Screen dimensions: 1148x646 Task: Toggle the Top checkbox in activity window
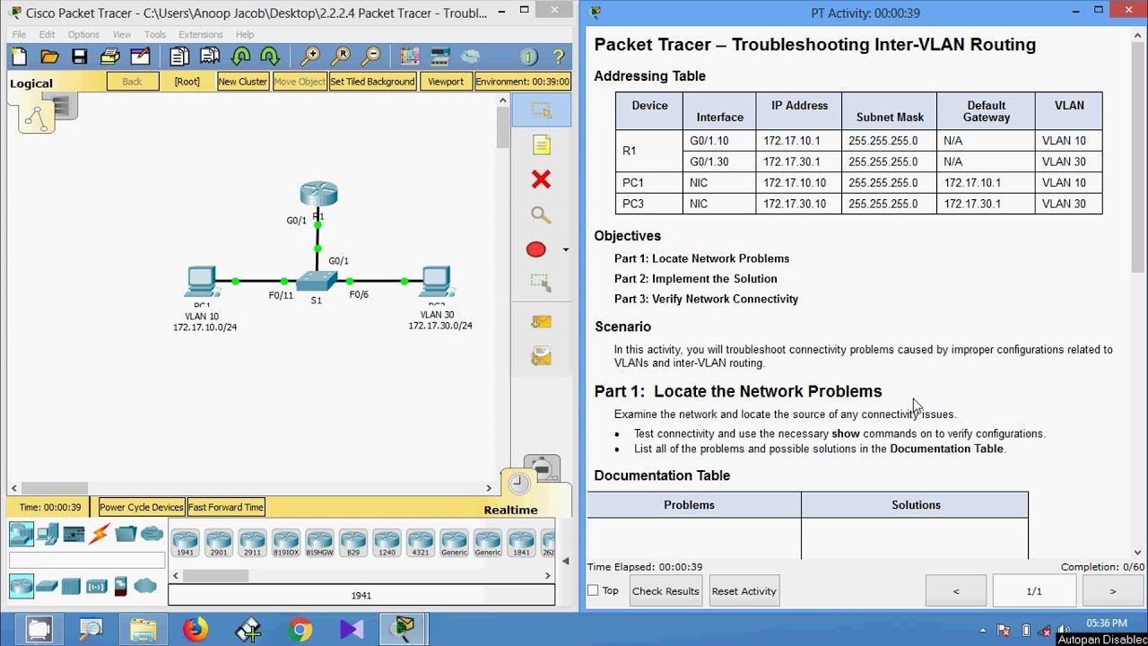tap(593, 590)
